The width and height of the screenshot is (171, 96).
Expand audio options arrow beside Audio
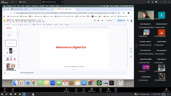click(x=7, y=89)
